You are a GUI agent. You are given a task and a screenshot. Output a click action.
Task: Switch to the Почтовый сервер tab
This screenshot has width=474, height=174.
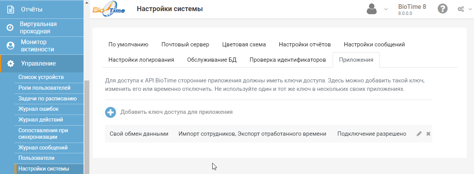coord(185,44)
